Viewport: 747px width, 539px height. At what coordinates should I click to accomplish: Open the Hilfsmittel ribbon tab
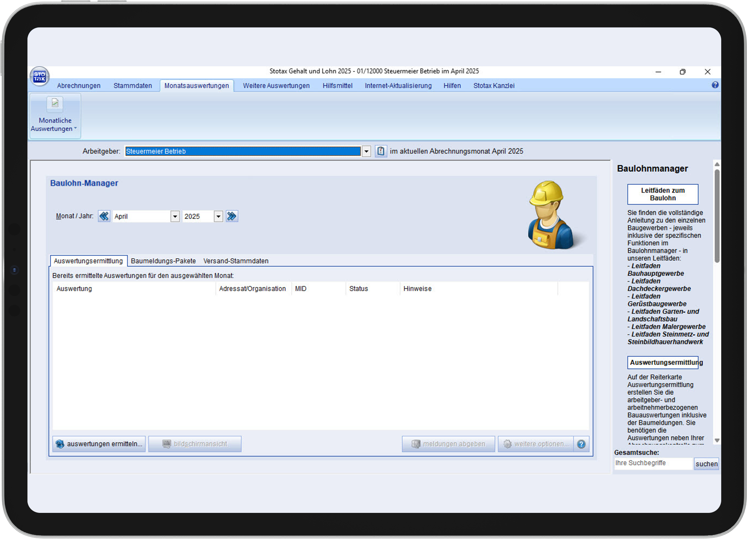click(338, 86)
